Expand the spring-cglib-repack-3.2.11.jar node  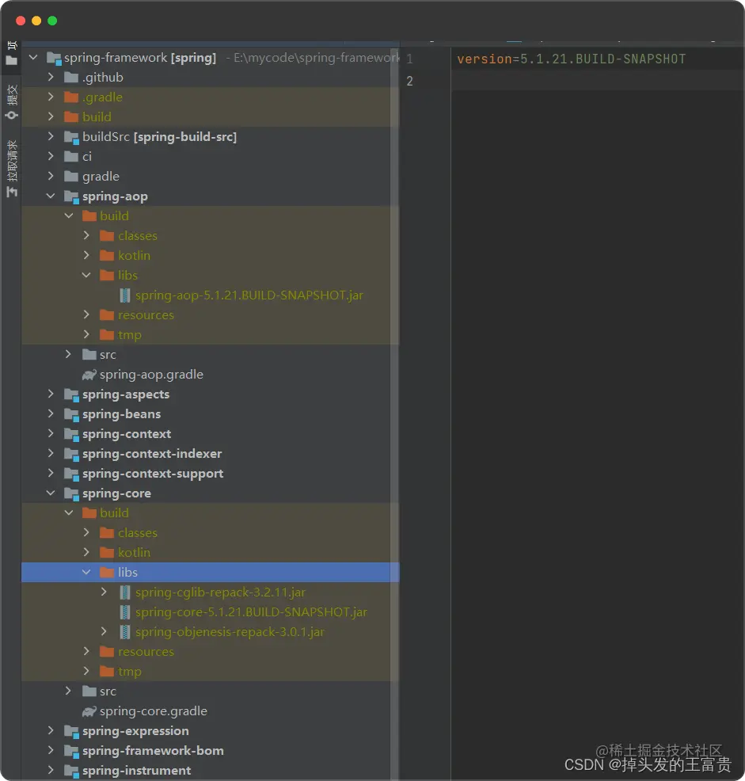[x=104, y=592]
